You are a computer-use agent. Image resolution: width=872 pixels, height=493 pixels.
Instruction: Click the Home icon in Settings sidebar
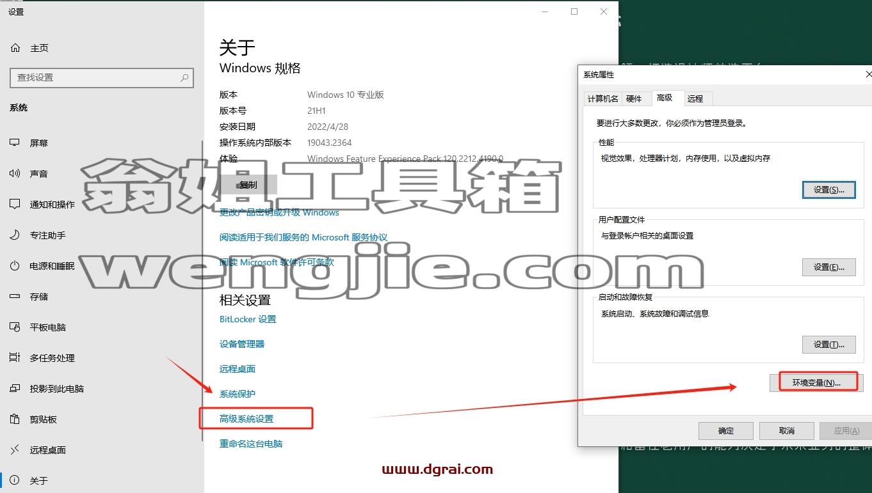click(x=15, y=48)
